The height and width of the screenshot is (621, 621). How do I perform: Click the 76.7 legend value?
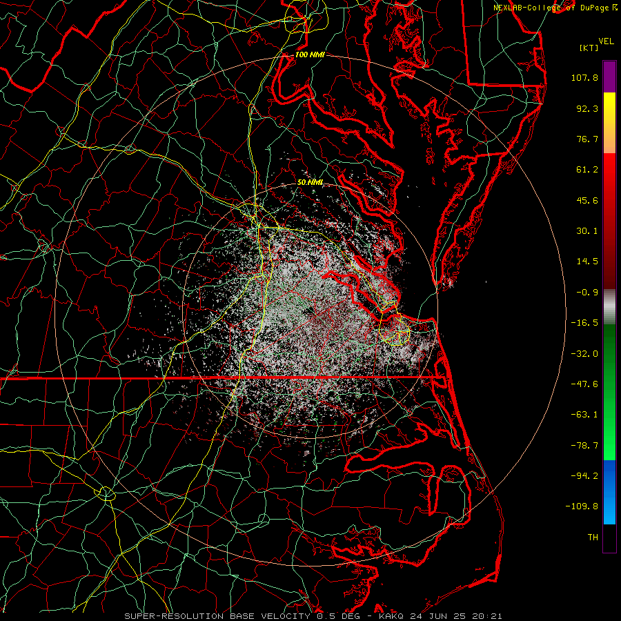(587, 139)
